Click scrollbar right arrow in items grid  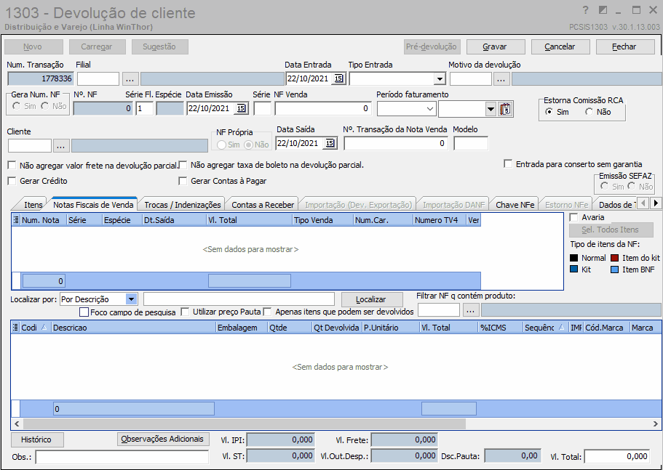(x=656, y=424)
